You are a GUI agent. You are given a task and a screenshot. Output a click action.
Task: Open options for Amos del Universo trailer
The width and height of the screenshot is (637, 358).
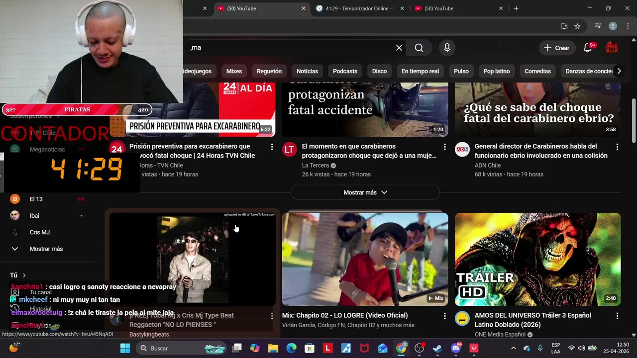(x=617, y=316)
